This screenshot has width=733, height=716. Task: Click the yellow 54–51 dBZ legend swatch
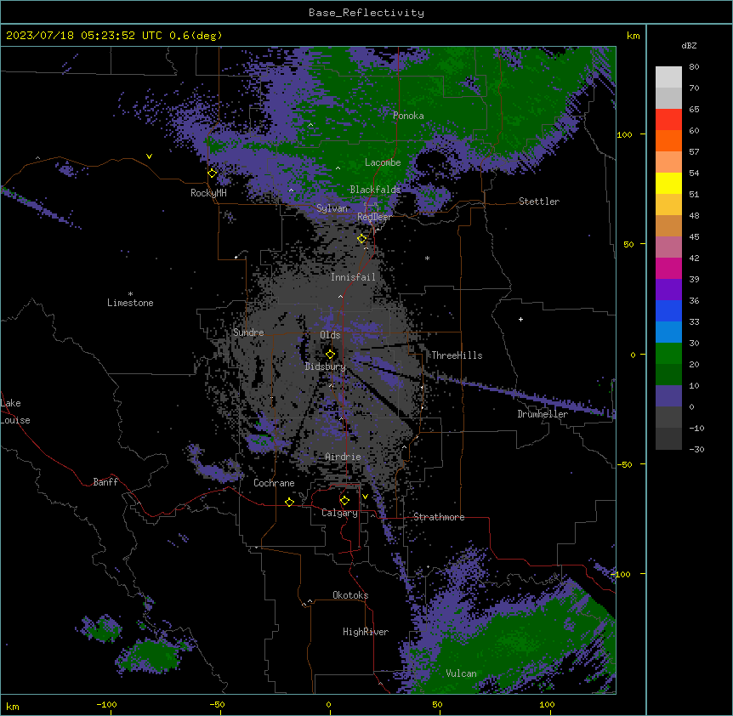pos(668,183)
